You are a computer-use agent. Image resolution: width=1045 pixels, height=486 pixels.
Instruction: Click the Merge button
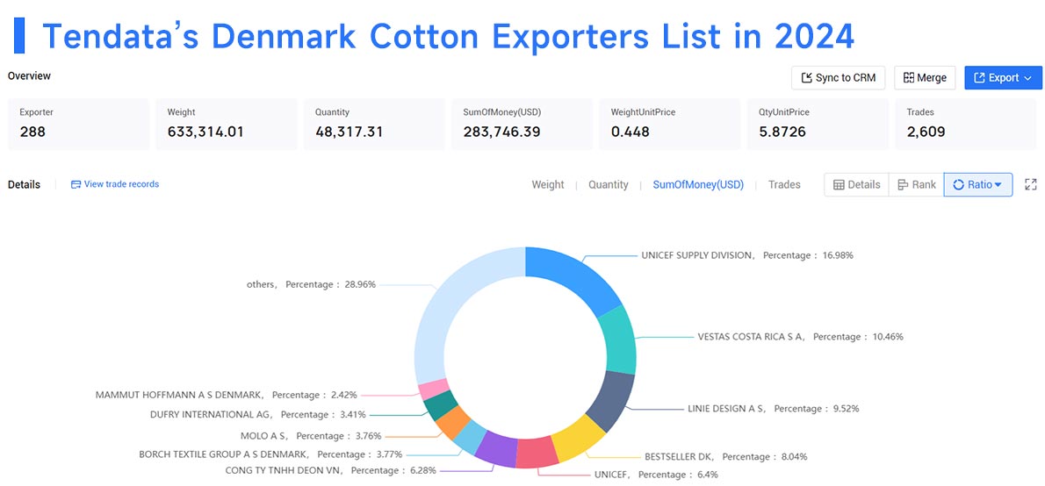coord(925,78)
